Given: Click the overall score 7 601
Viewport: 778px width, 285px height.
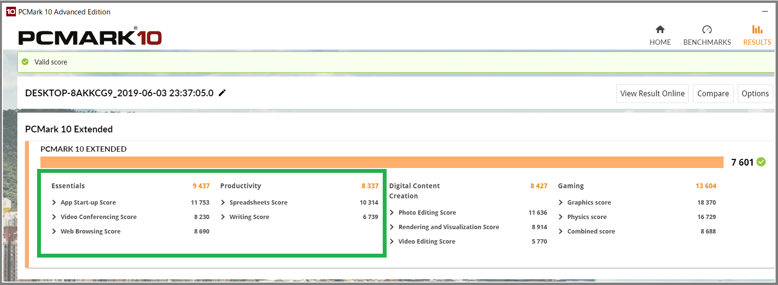Looking at the screenshot, I should [742, 162].
